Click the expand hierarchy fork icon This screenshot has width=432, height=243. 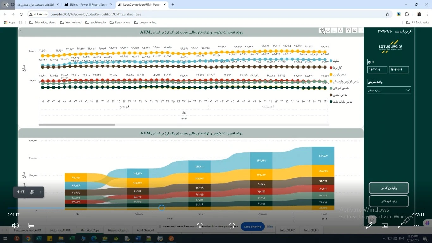[340, 30]
